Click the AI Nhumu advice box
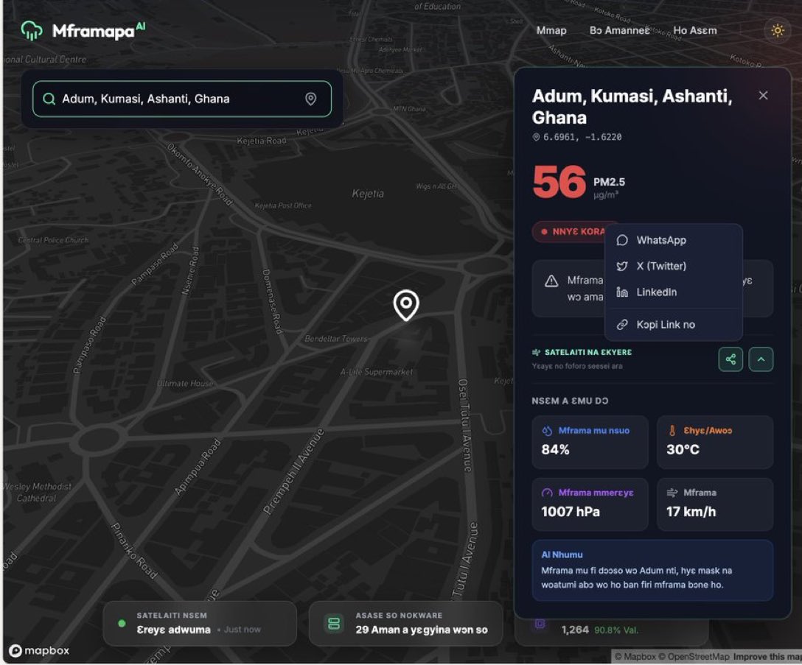The height and width of the screenshot is (665, 802). click(x=652, y=571)
